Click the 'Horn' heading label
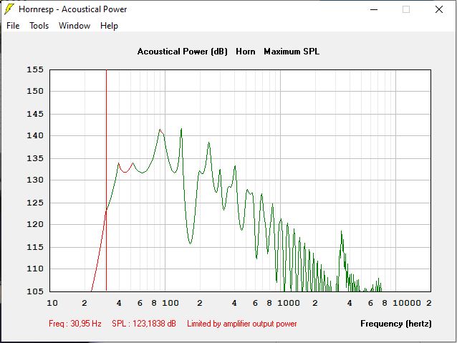Image resolution: width=457 pixels, height=343 pixels. click(x=246, y=52)
